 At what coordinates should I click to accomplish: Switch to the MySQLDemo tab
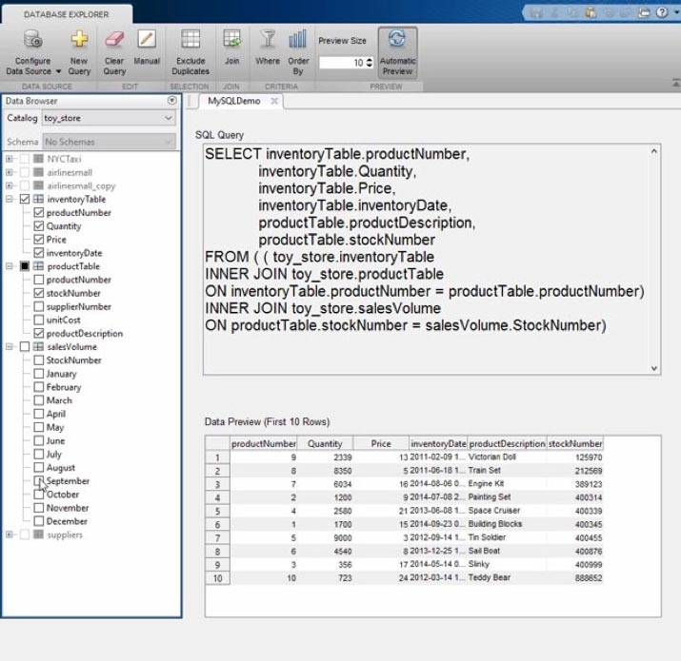(x=233, y=101)
